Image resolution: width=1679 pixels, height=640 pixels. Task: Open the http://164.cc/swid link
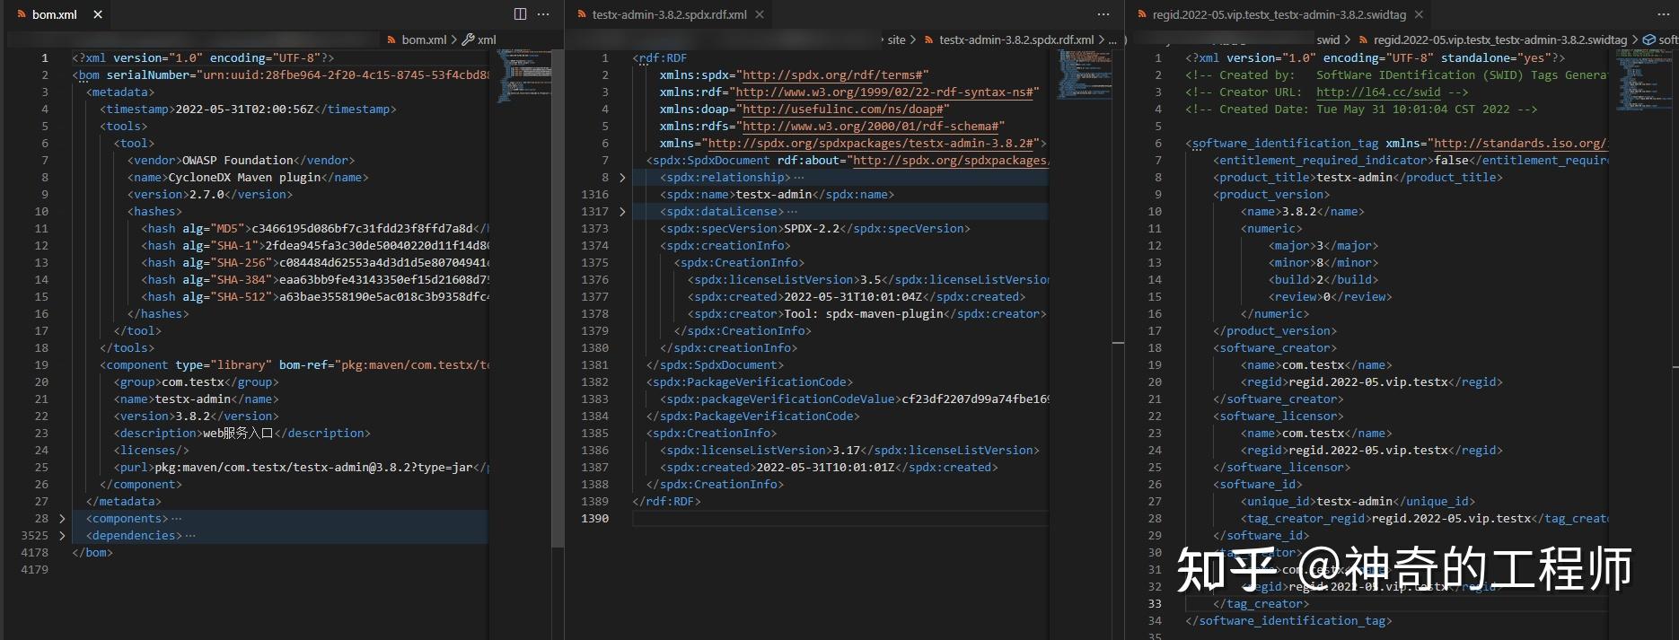[x=1377, y=92]
